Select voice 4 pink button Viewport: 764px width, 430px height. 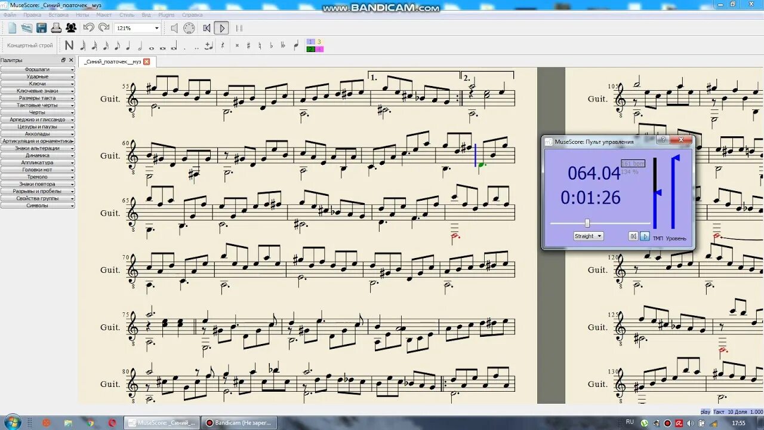319,49
